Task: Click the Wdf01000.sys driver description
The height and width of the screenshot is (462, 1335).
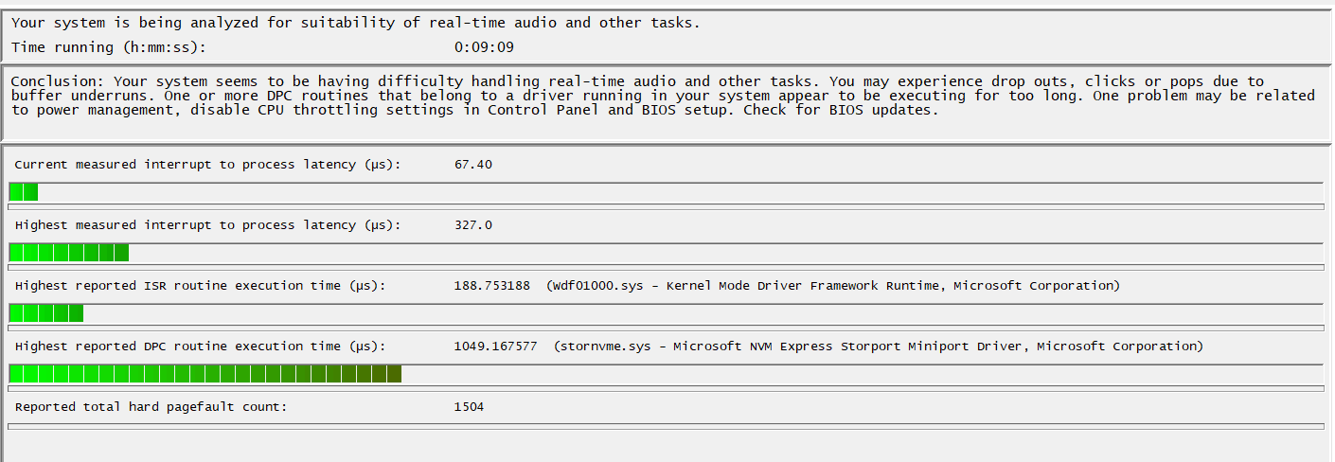Action: click(x=833, y=286)
